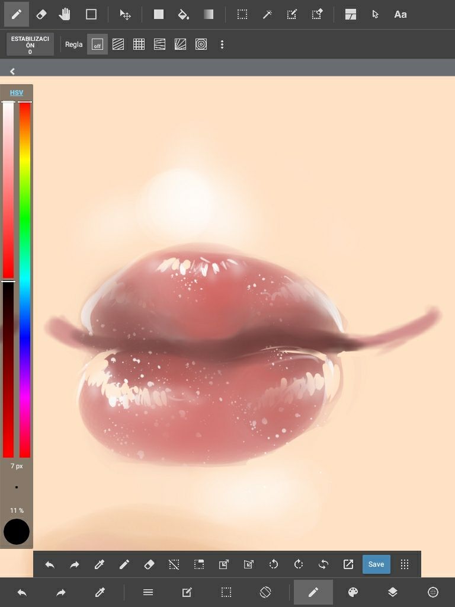Screen dimensions: 455x607
Task: Activate eyedropper in bottom navigation bar
Action: [x=100, y=592]
